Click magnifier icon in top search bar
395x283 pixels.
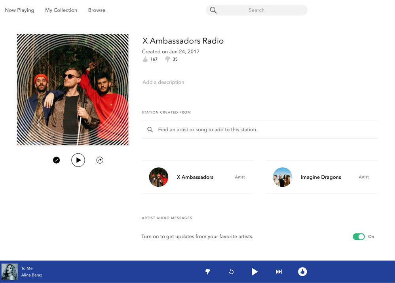213,10
